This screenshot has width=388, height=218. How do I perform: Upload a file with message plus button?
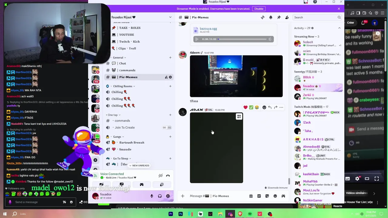[182, 196]
